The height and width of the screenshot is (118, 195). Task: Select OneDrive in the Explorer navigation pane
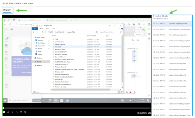pyautogui.click(x=39, y=58)
